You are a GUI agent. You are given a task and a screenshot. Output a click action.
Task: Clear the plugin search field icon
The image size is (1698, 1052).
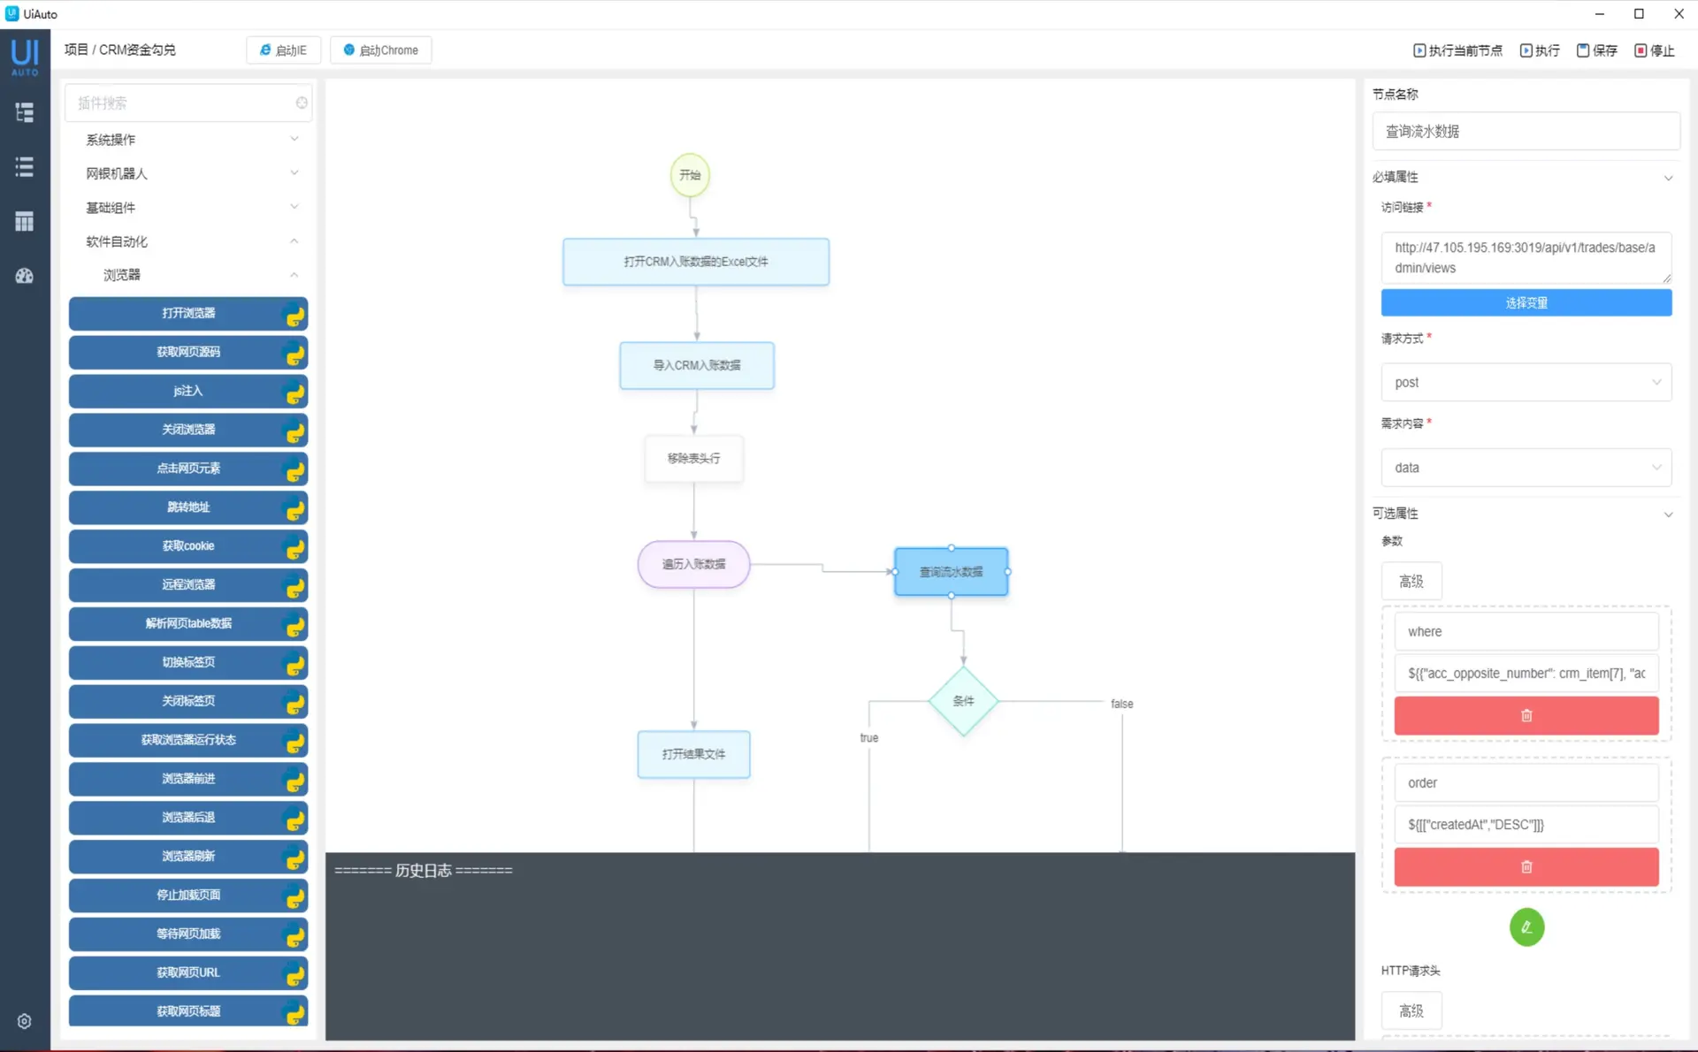302,103
